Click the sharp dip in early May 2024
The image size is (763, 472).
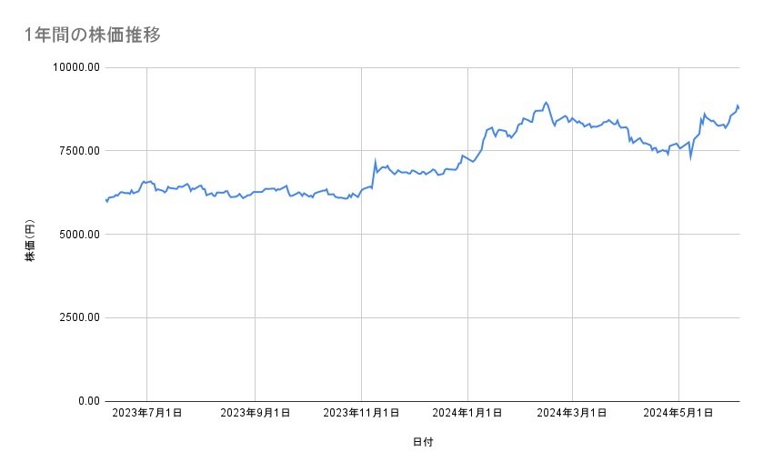pos(691,156)
